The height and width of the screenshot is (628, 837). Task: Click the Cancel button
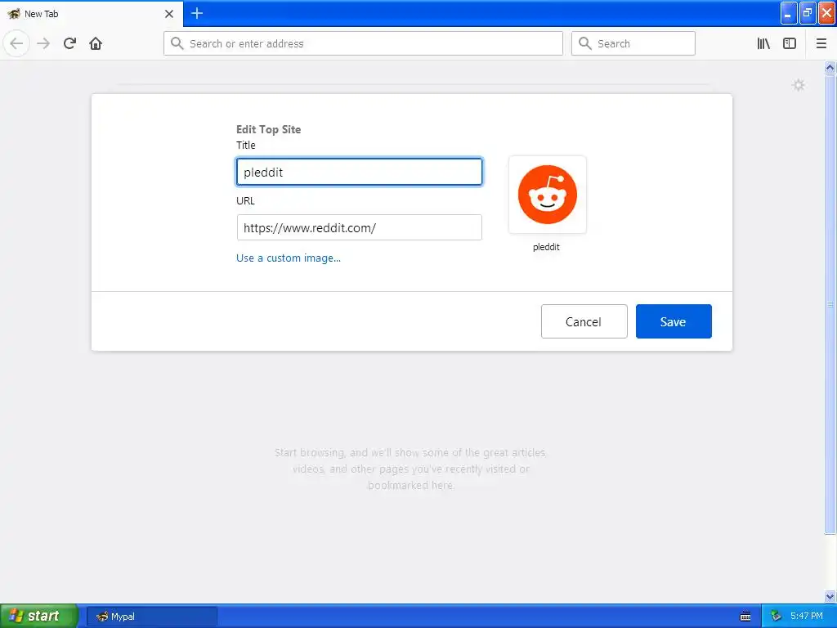(584, 321)
